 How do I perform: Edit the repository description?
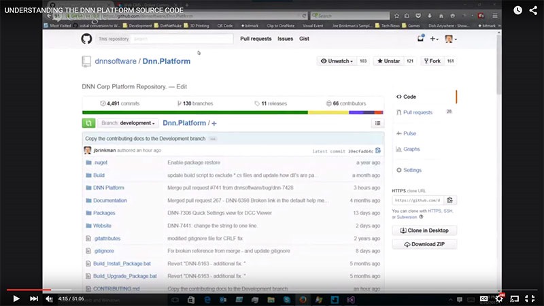[x=182, y=87]
